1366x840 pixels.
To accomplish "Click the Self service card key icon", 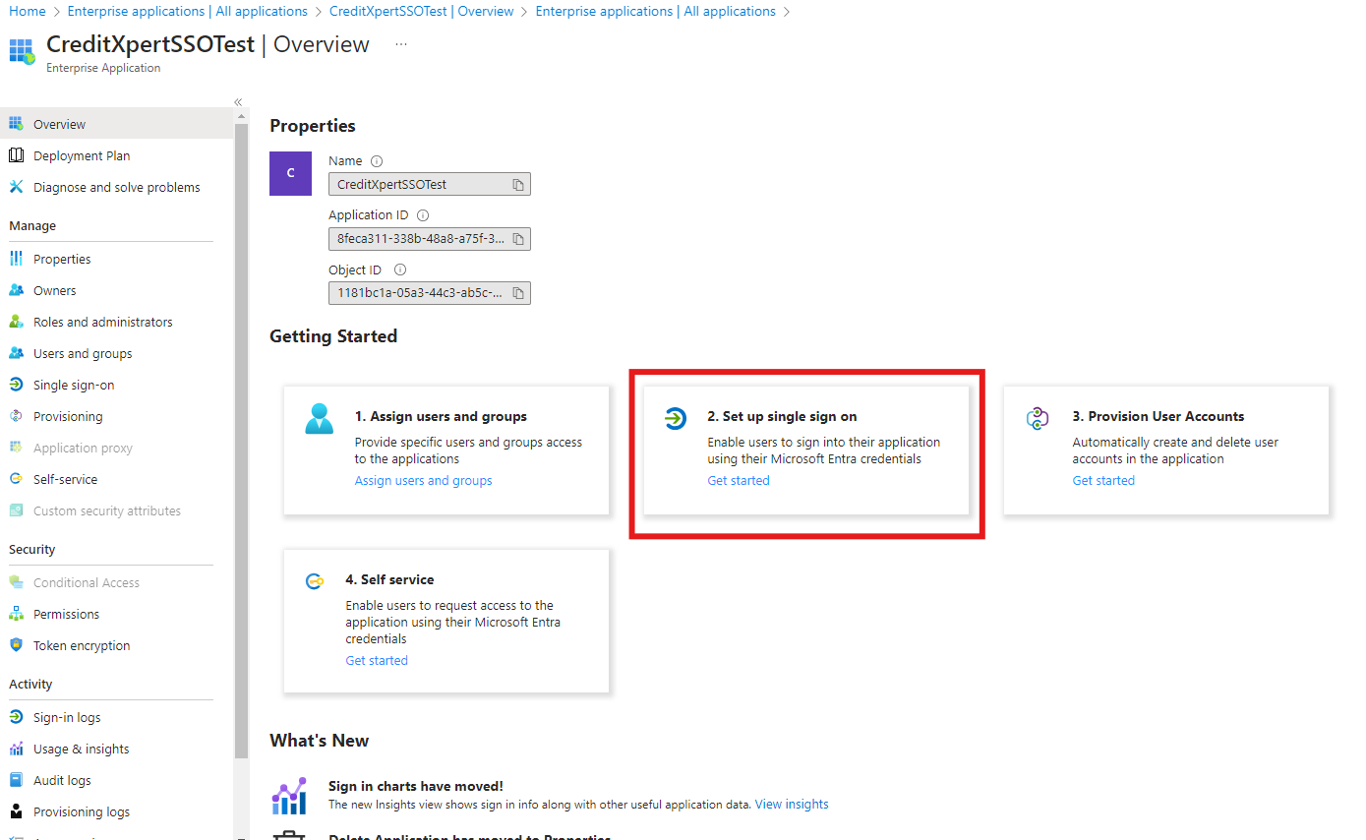I will tap(315, 581).
